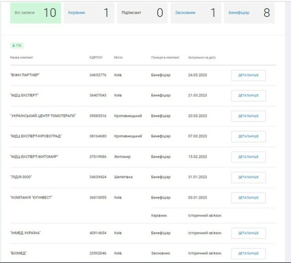The image size is (291, 263).
Task: Select the Всі записи filter card
Action: [36, 13]
